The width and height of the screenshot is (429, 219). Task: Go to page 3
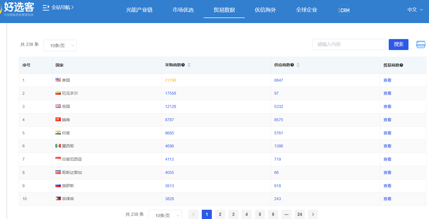pos(233,214)
